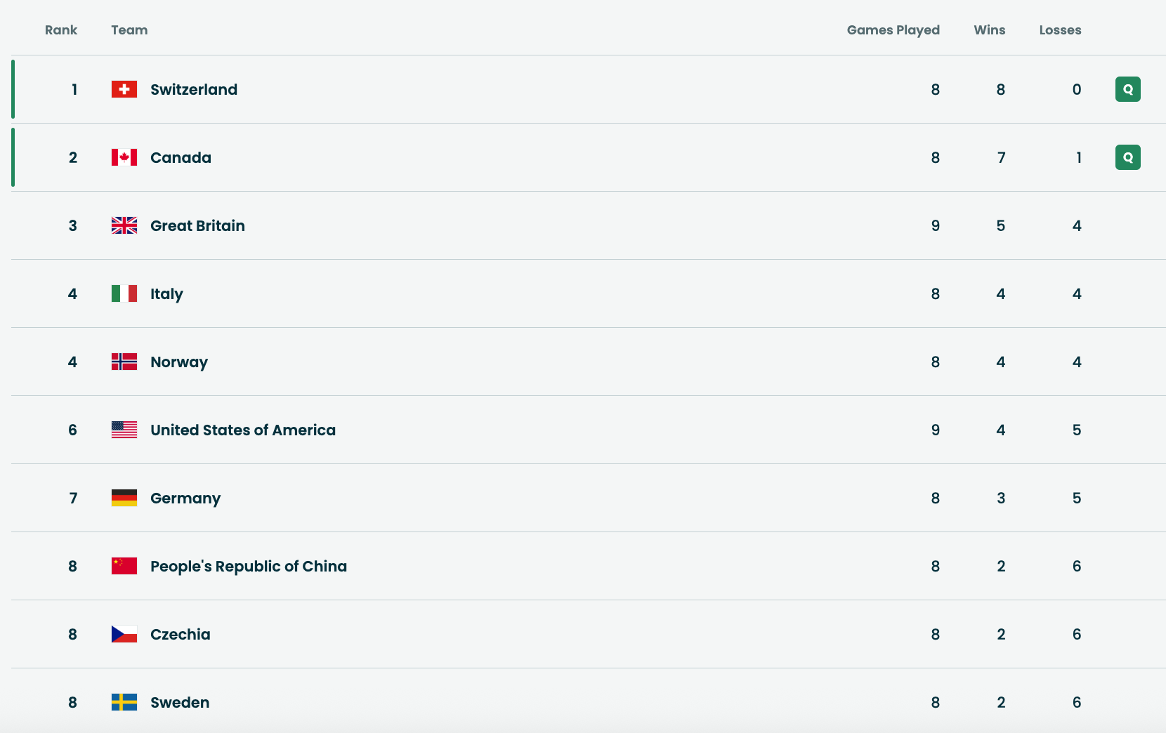Viewport: 1166px width, 733px height.
Task: Click the Team column header
Action: 129,30
